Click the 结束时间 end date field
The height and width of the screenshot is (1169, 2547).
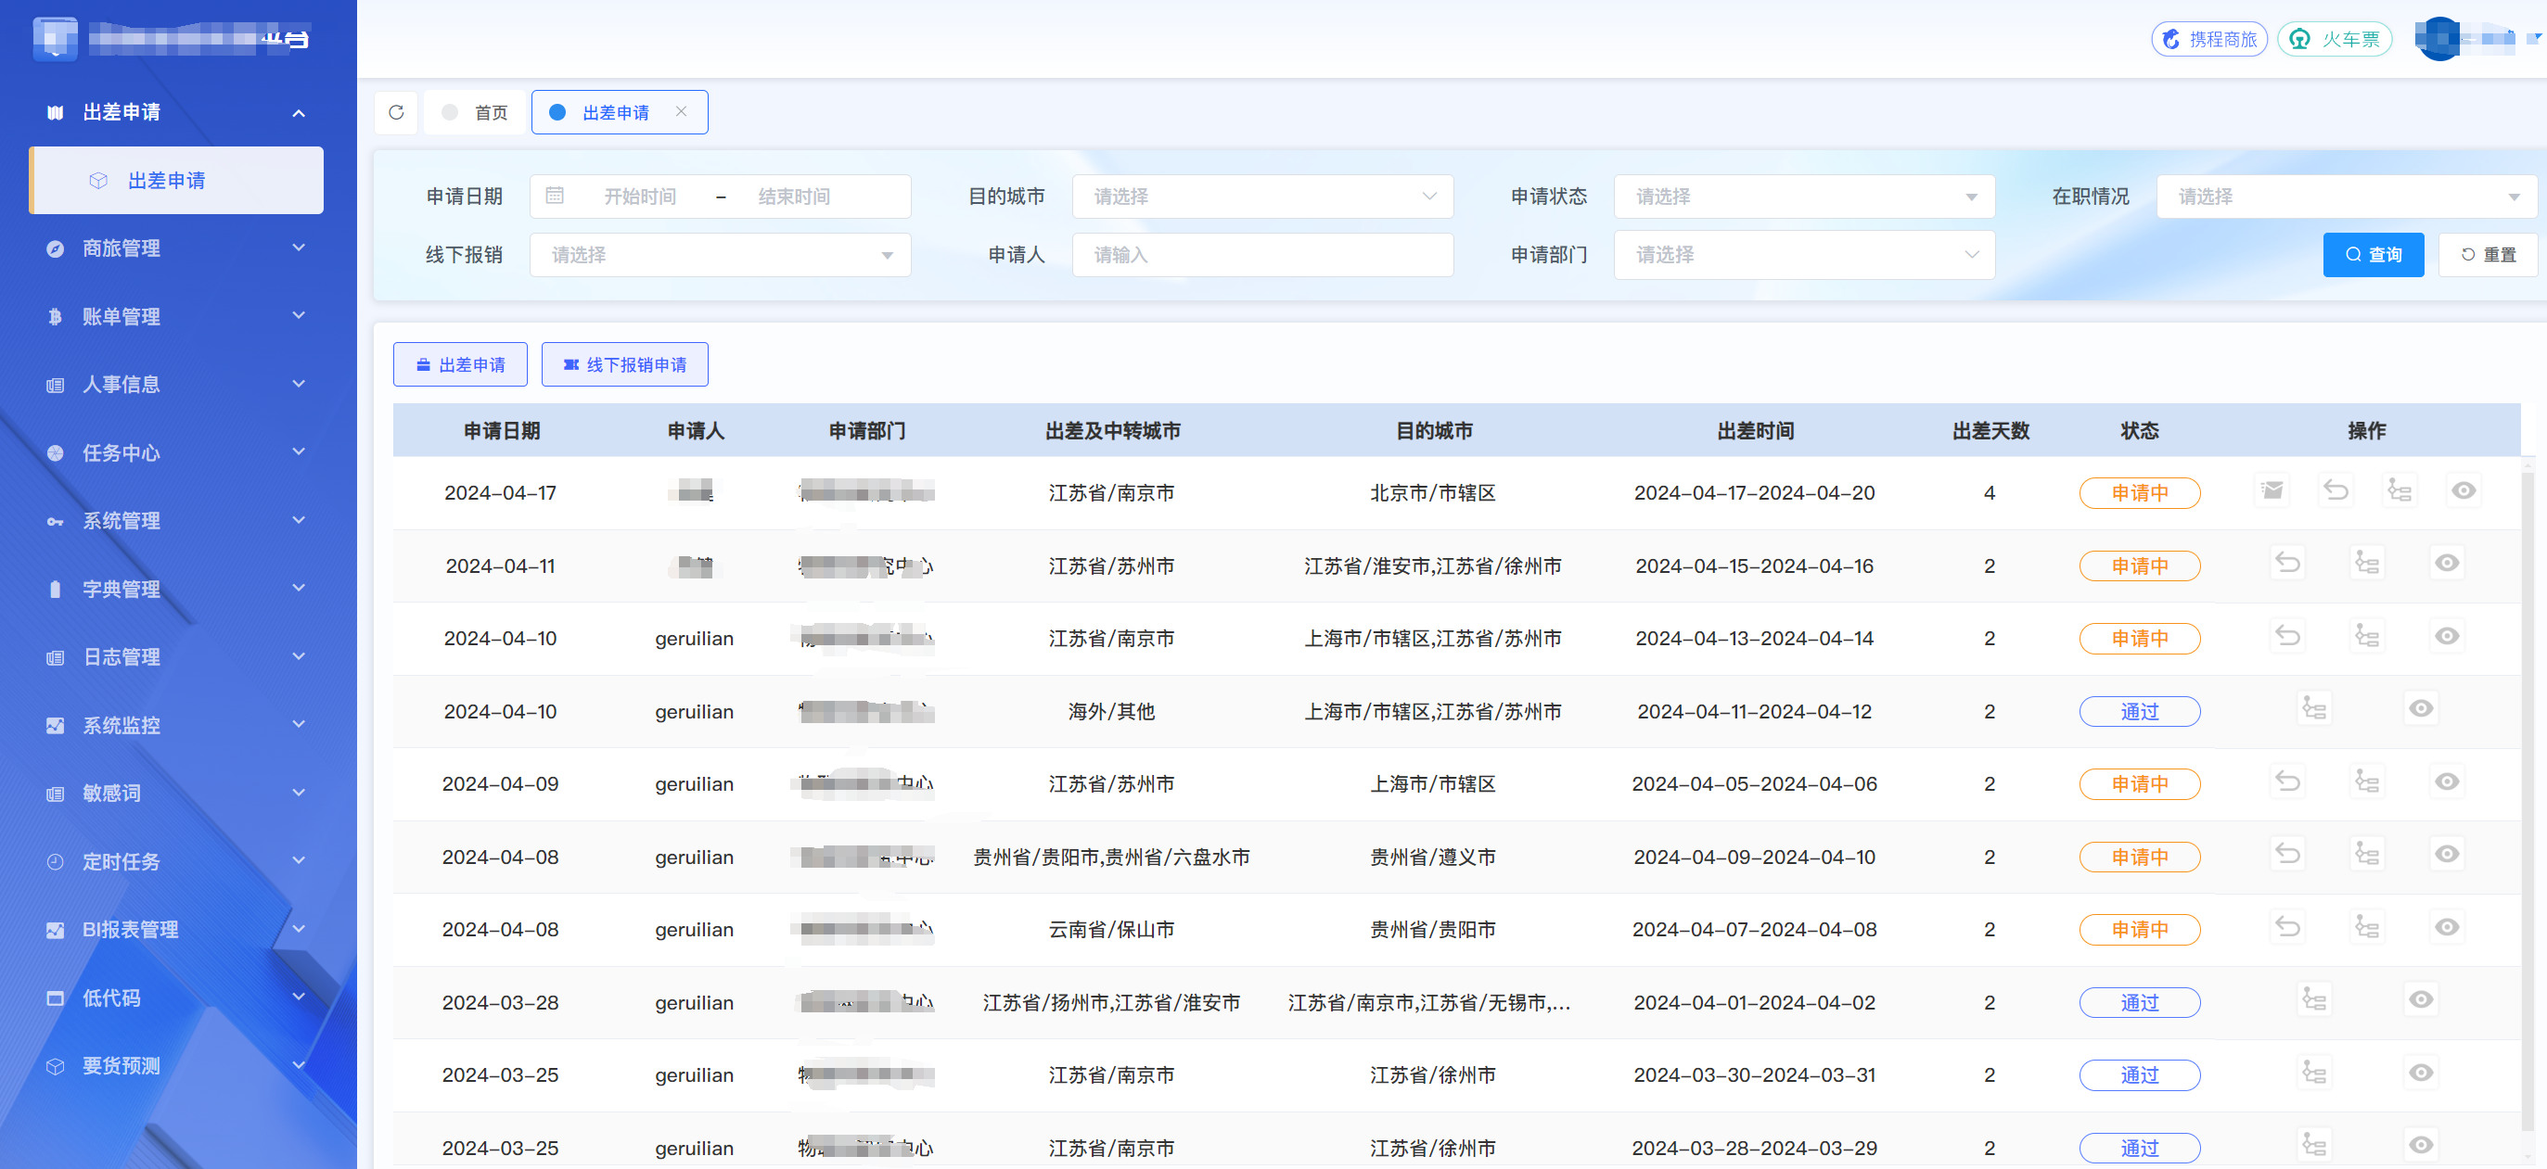pyautogui.click(x=794, y=197)
